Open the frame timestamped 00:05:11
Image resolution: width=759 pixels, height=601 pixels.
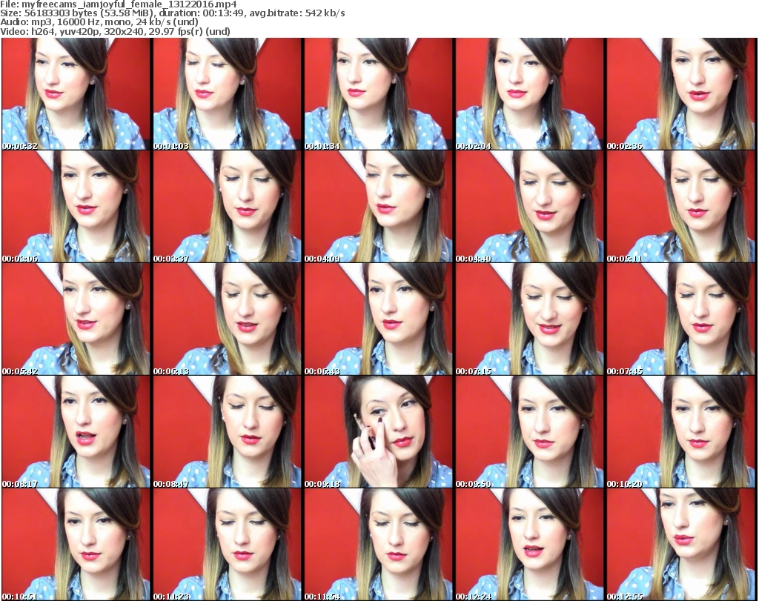coord(680,207)
